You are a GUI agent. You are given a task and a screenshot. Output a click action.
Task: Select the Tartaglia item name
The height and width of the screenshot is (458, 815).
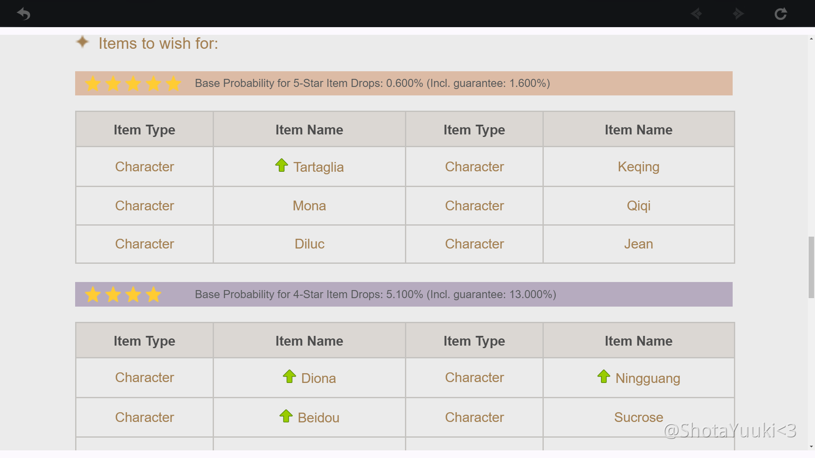tap(318, 167)
